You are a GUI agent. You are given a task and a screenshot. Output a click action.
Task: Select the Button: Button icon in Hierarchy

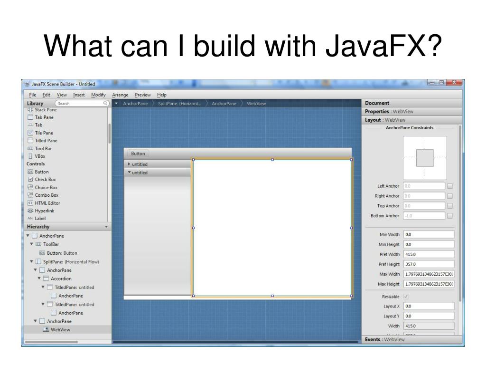(x=42, y=253)
